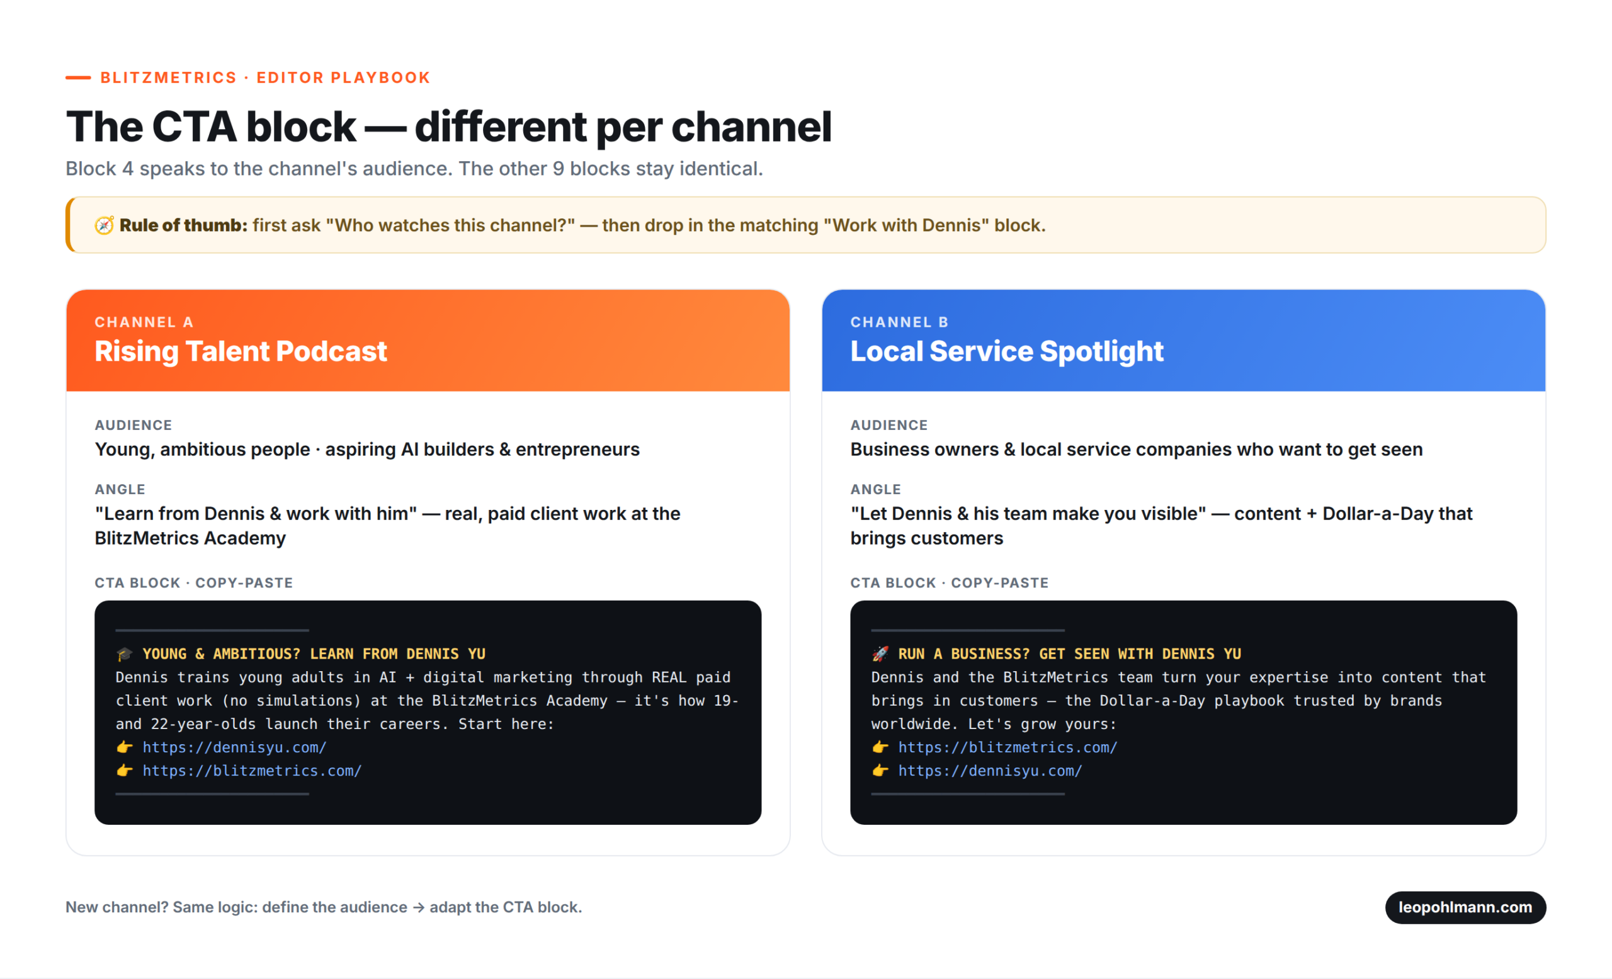Open https://dennisyu.com/ link in Channel A block

point(234,747)
